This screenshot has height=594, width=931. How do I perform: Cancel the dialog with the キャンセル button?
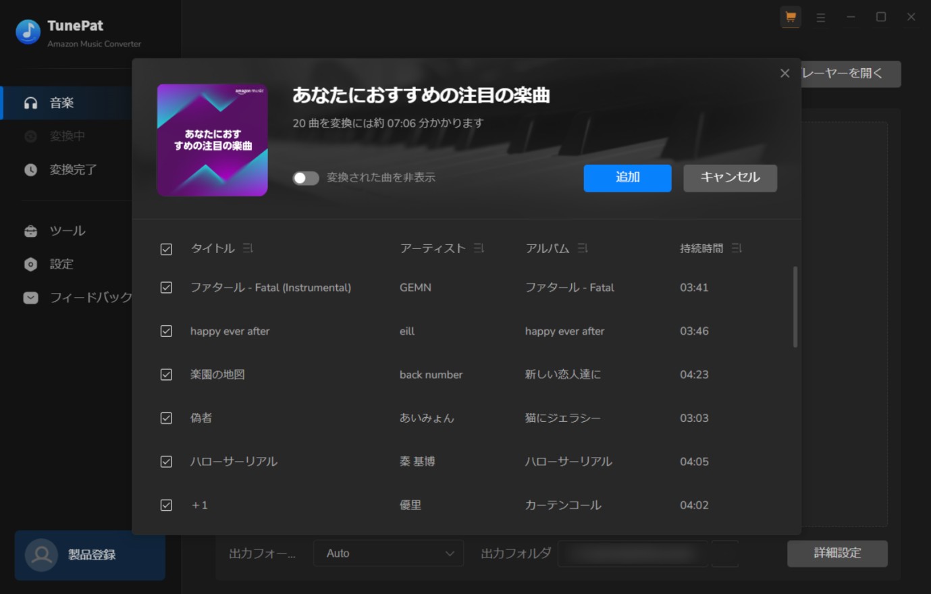[x=730, y=178]
